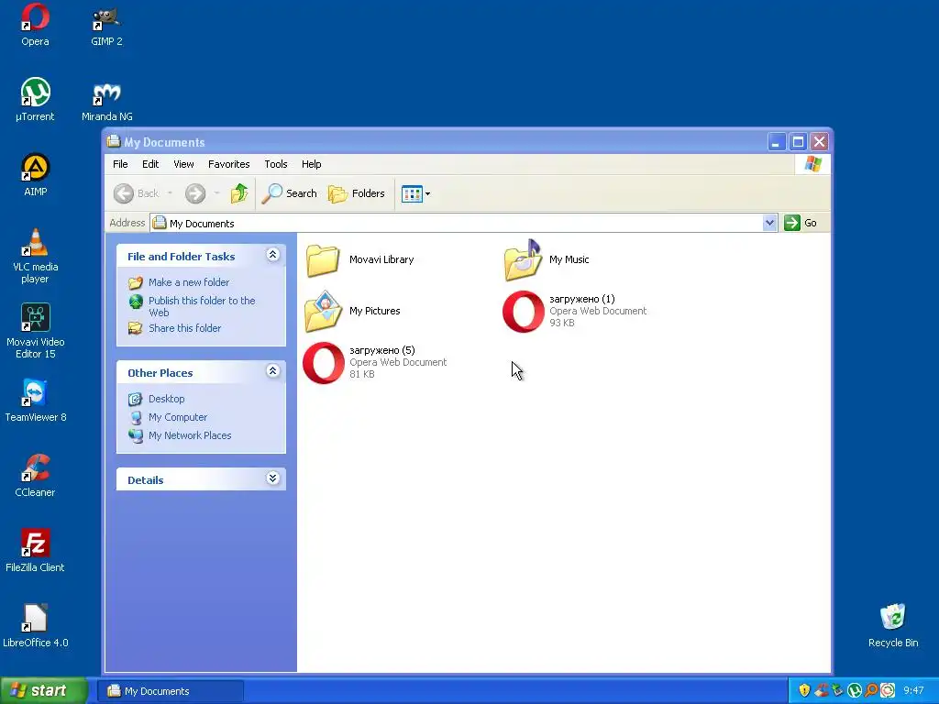The width and height of the screenshot is (939, 704).
Task: Toggle the Folders tree pane
Action: click(357, 193)
